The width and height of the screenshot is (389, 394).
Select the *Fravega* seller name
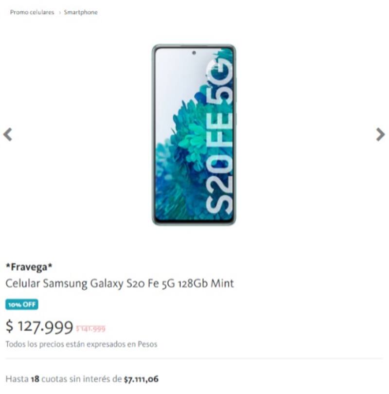[29, 267]
